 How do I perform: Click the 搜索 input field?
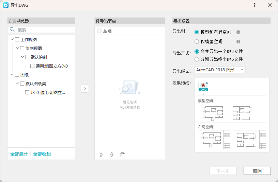click(x=44, y=30)
